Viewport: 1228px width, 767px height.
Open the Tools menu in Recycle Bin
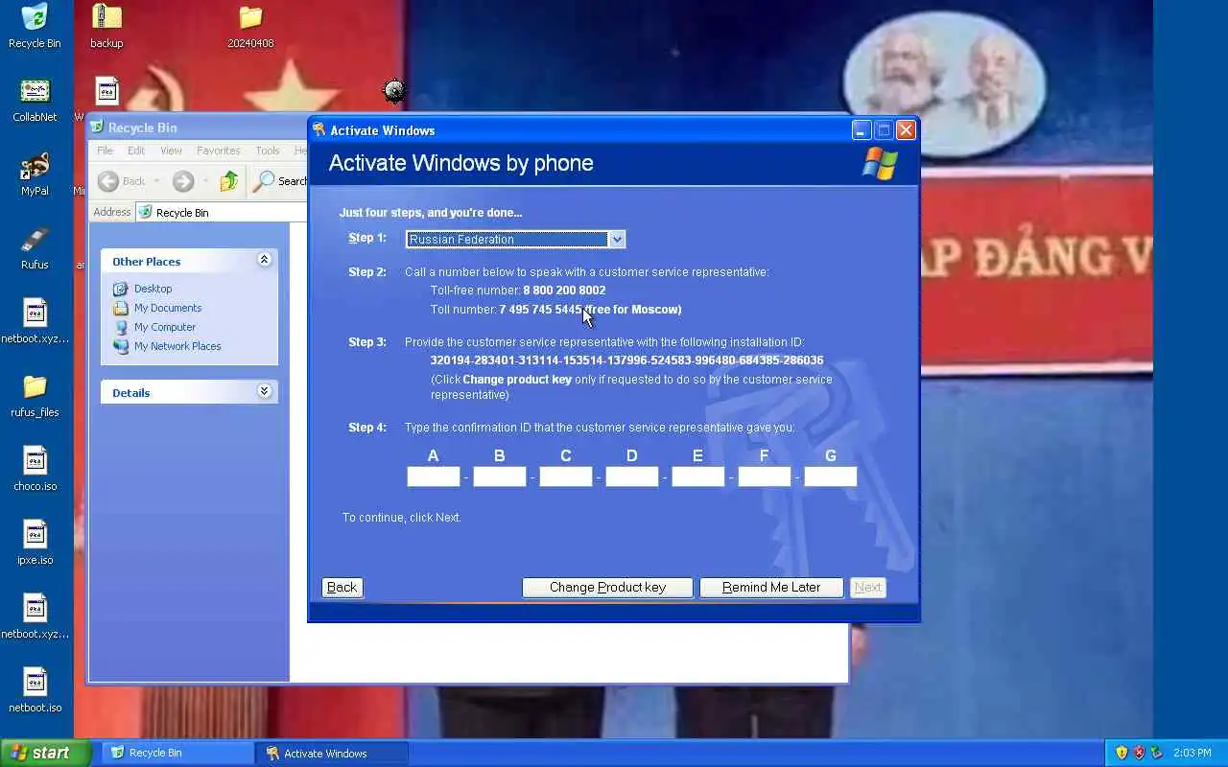click(x=268, y=151)
